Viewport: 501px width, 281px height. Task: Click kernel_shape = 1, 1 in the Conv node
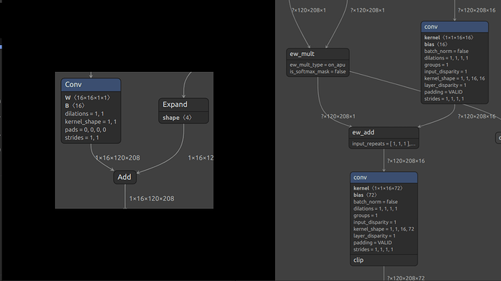click(x=91, y=122)
